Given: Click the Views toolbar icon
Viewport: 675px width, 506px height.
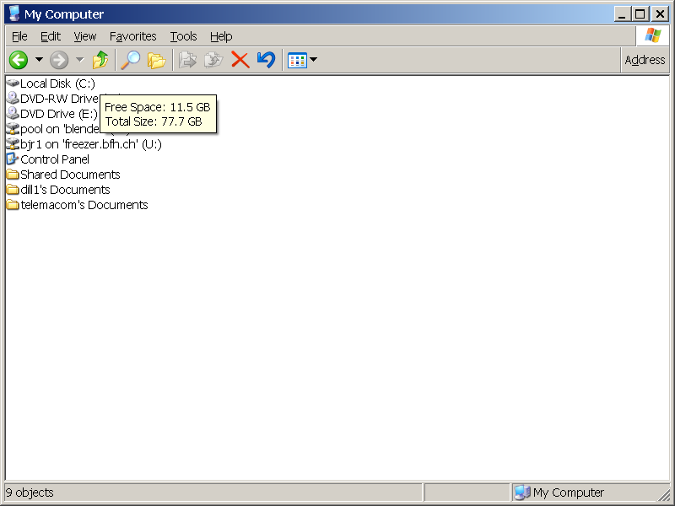Looking at the screenshot, I should pyautogui.click(x=297, y=60).
